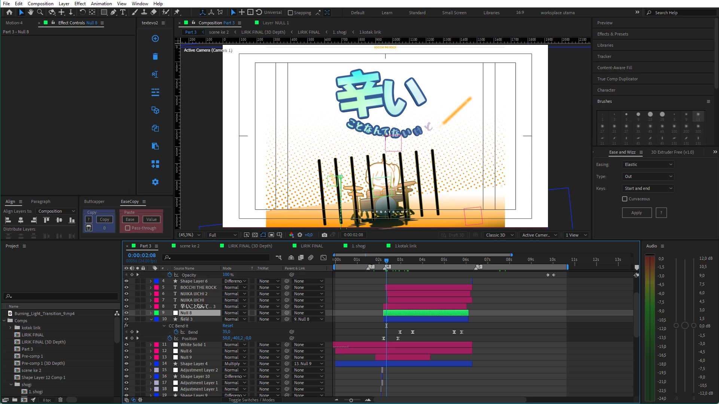This screenshot has height=404, width=719.
Task: Select the Eraser tool
Action: (153, 12)
